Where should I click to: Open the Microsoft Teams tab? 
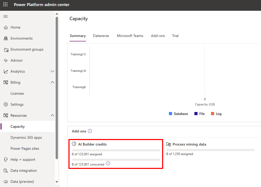click(x=130, y=36)
